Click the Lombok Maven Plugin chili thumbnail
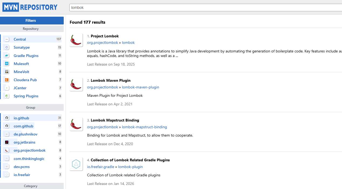 coord(76,84)
